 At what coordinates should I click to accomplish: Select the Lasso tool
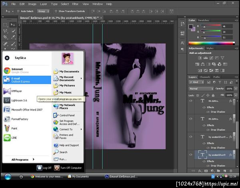click(x=5, y=31)
